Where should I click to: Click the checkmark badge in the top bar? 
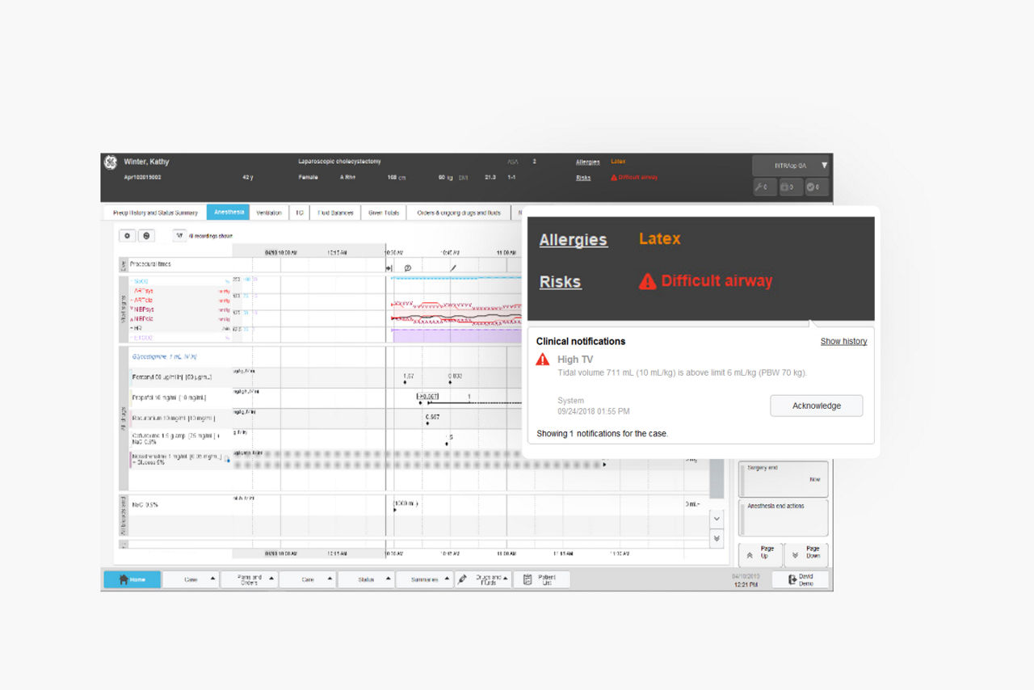[x=816, y=187]
